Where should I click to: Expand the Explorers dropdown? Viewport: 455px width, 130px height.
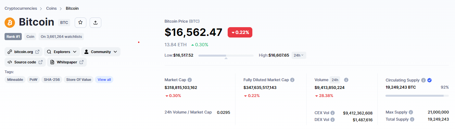pos(62,52)
